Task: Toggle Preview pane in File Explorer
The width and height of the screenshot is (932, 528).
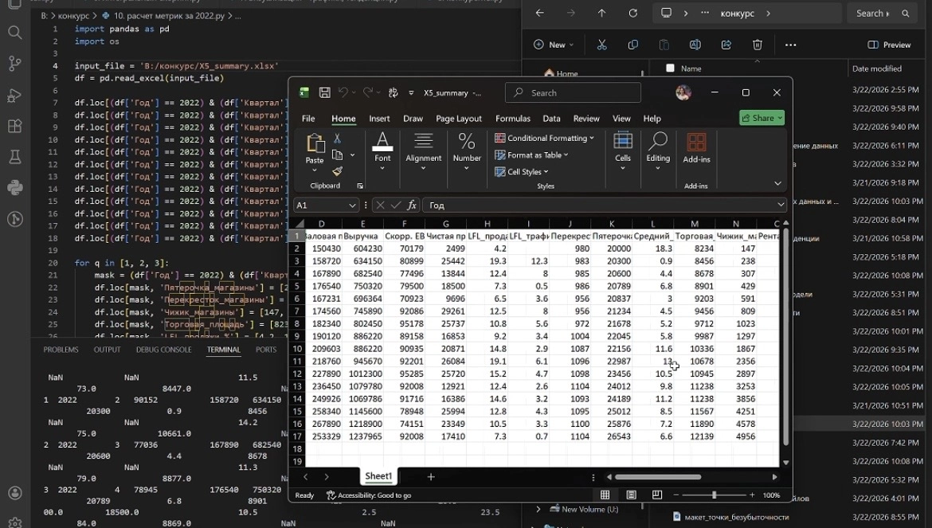Action: click(889, 45)
